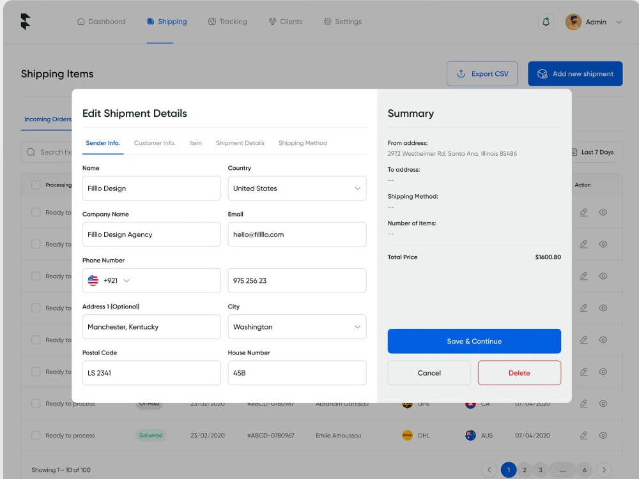
Task: Select the Incoming Orders tab
Action: [47, 119]
